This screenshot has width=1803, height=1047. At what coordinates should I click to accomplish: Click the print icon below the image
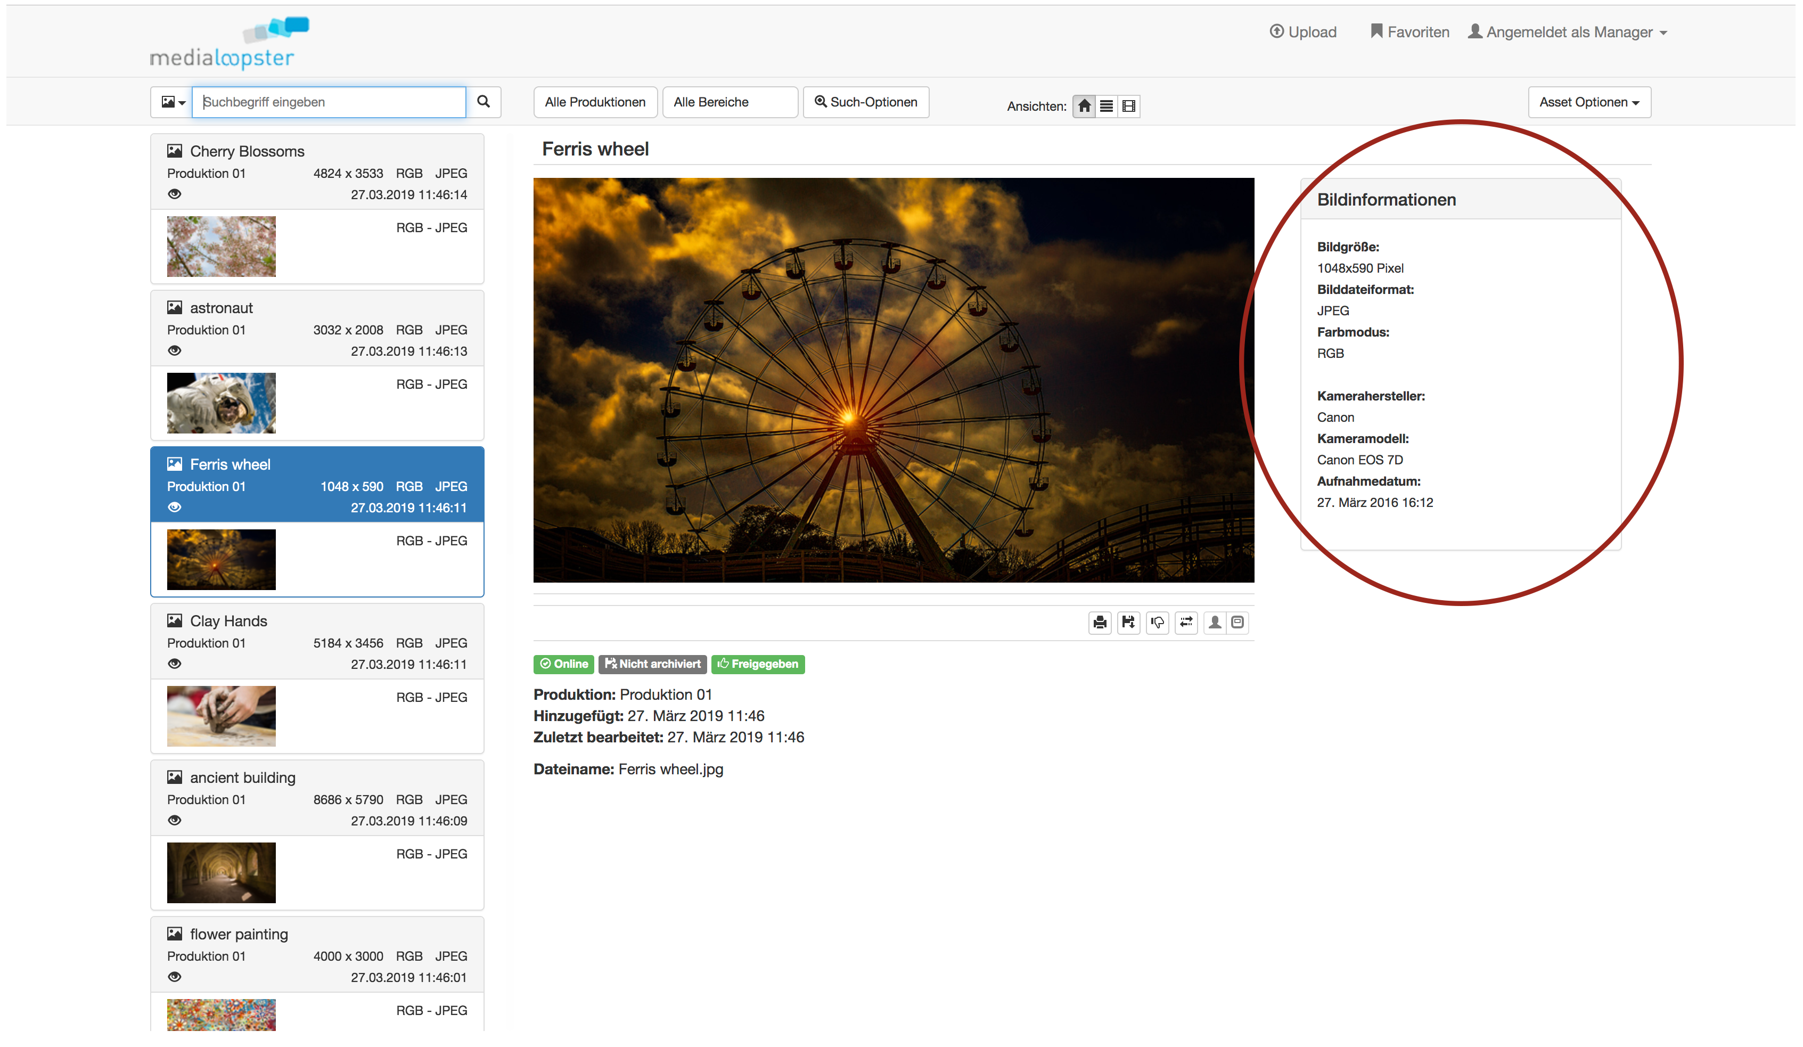pos(1100,623)
